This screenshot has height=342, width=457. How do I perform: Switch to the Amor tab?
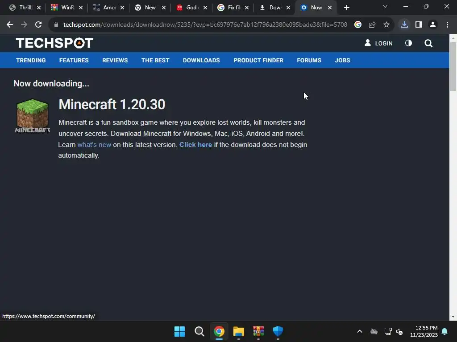coord(108,8)
